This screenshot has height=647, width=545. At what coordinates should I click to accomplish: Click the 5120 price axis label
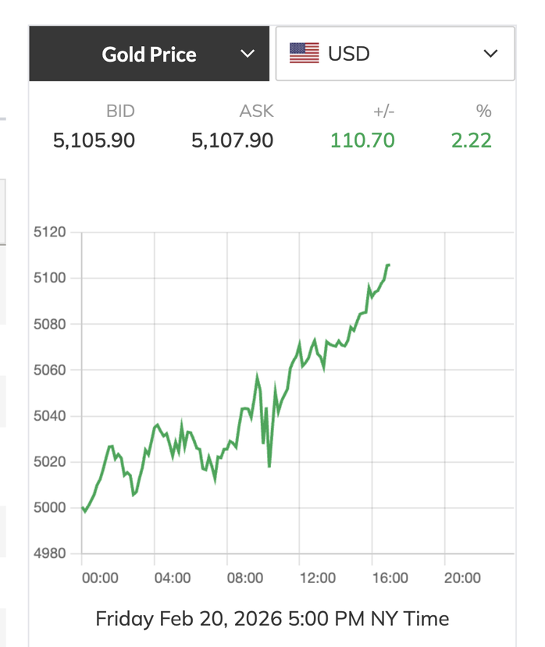[x=50, y=232]
